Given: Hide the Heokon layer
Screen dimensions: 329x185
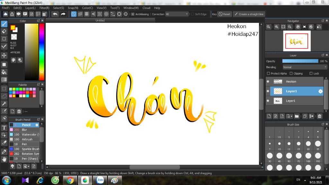Looking at the screenshot, I should tap(268, 81).
